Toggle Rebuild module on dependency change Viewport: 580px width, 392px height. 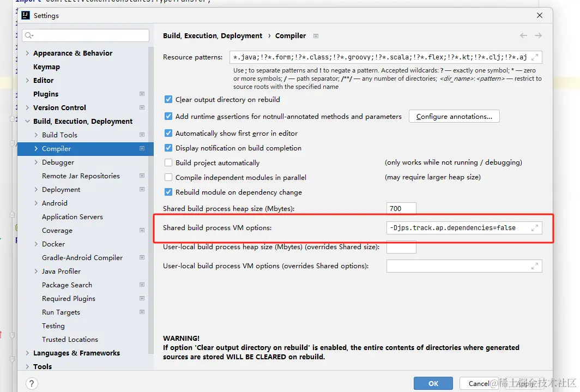[x=168, y=192]
